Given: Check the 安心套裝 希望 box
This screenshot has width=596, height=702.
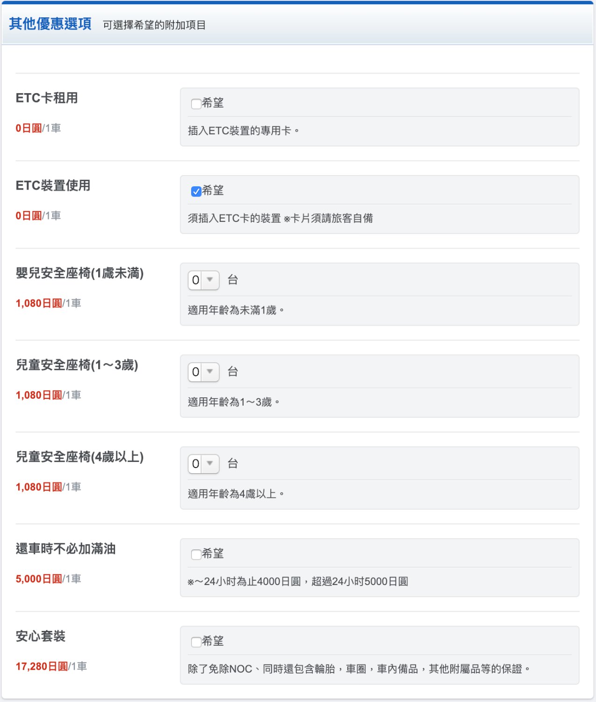Looking at the screenshot, I should 196,642.
